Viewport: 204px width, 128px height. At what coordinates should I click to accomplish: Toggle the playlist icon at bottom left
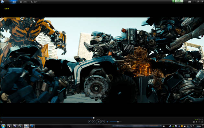[x=1, y=122]
